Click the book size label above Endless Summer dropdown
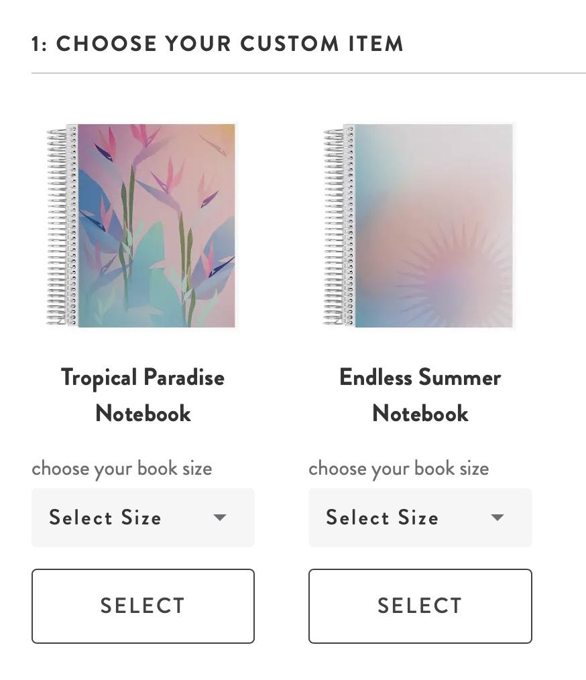The image size is (586, 680). click(x=399, y=468)
